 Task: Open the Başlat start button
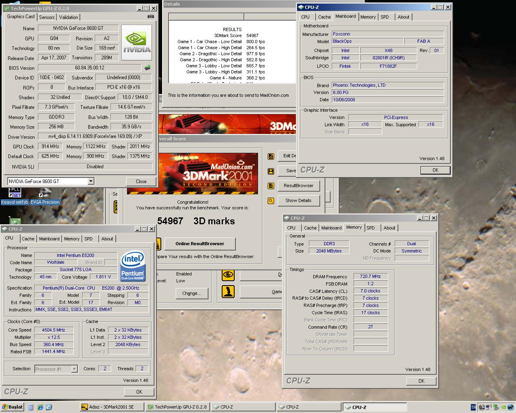[12, 407]
